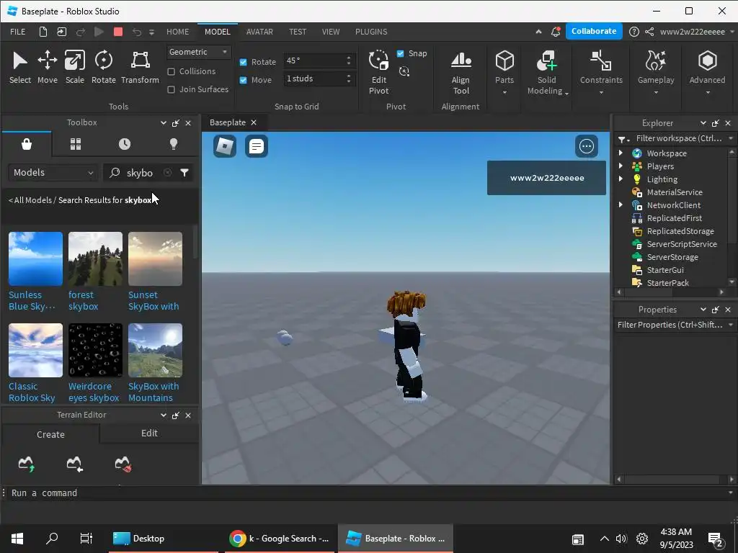The image size is (738, 553).
Task: Open Gameplay objects menu
Action: point(656,72)
